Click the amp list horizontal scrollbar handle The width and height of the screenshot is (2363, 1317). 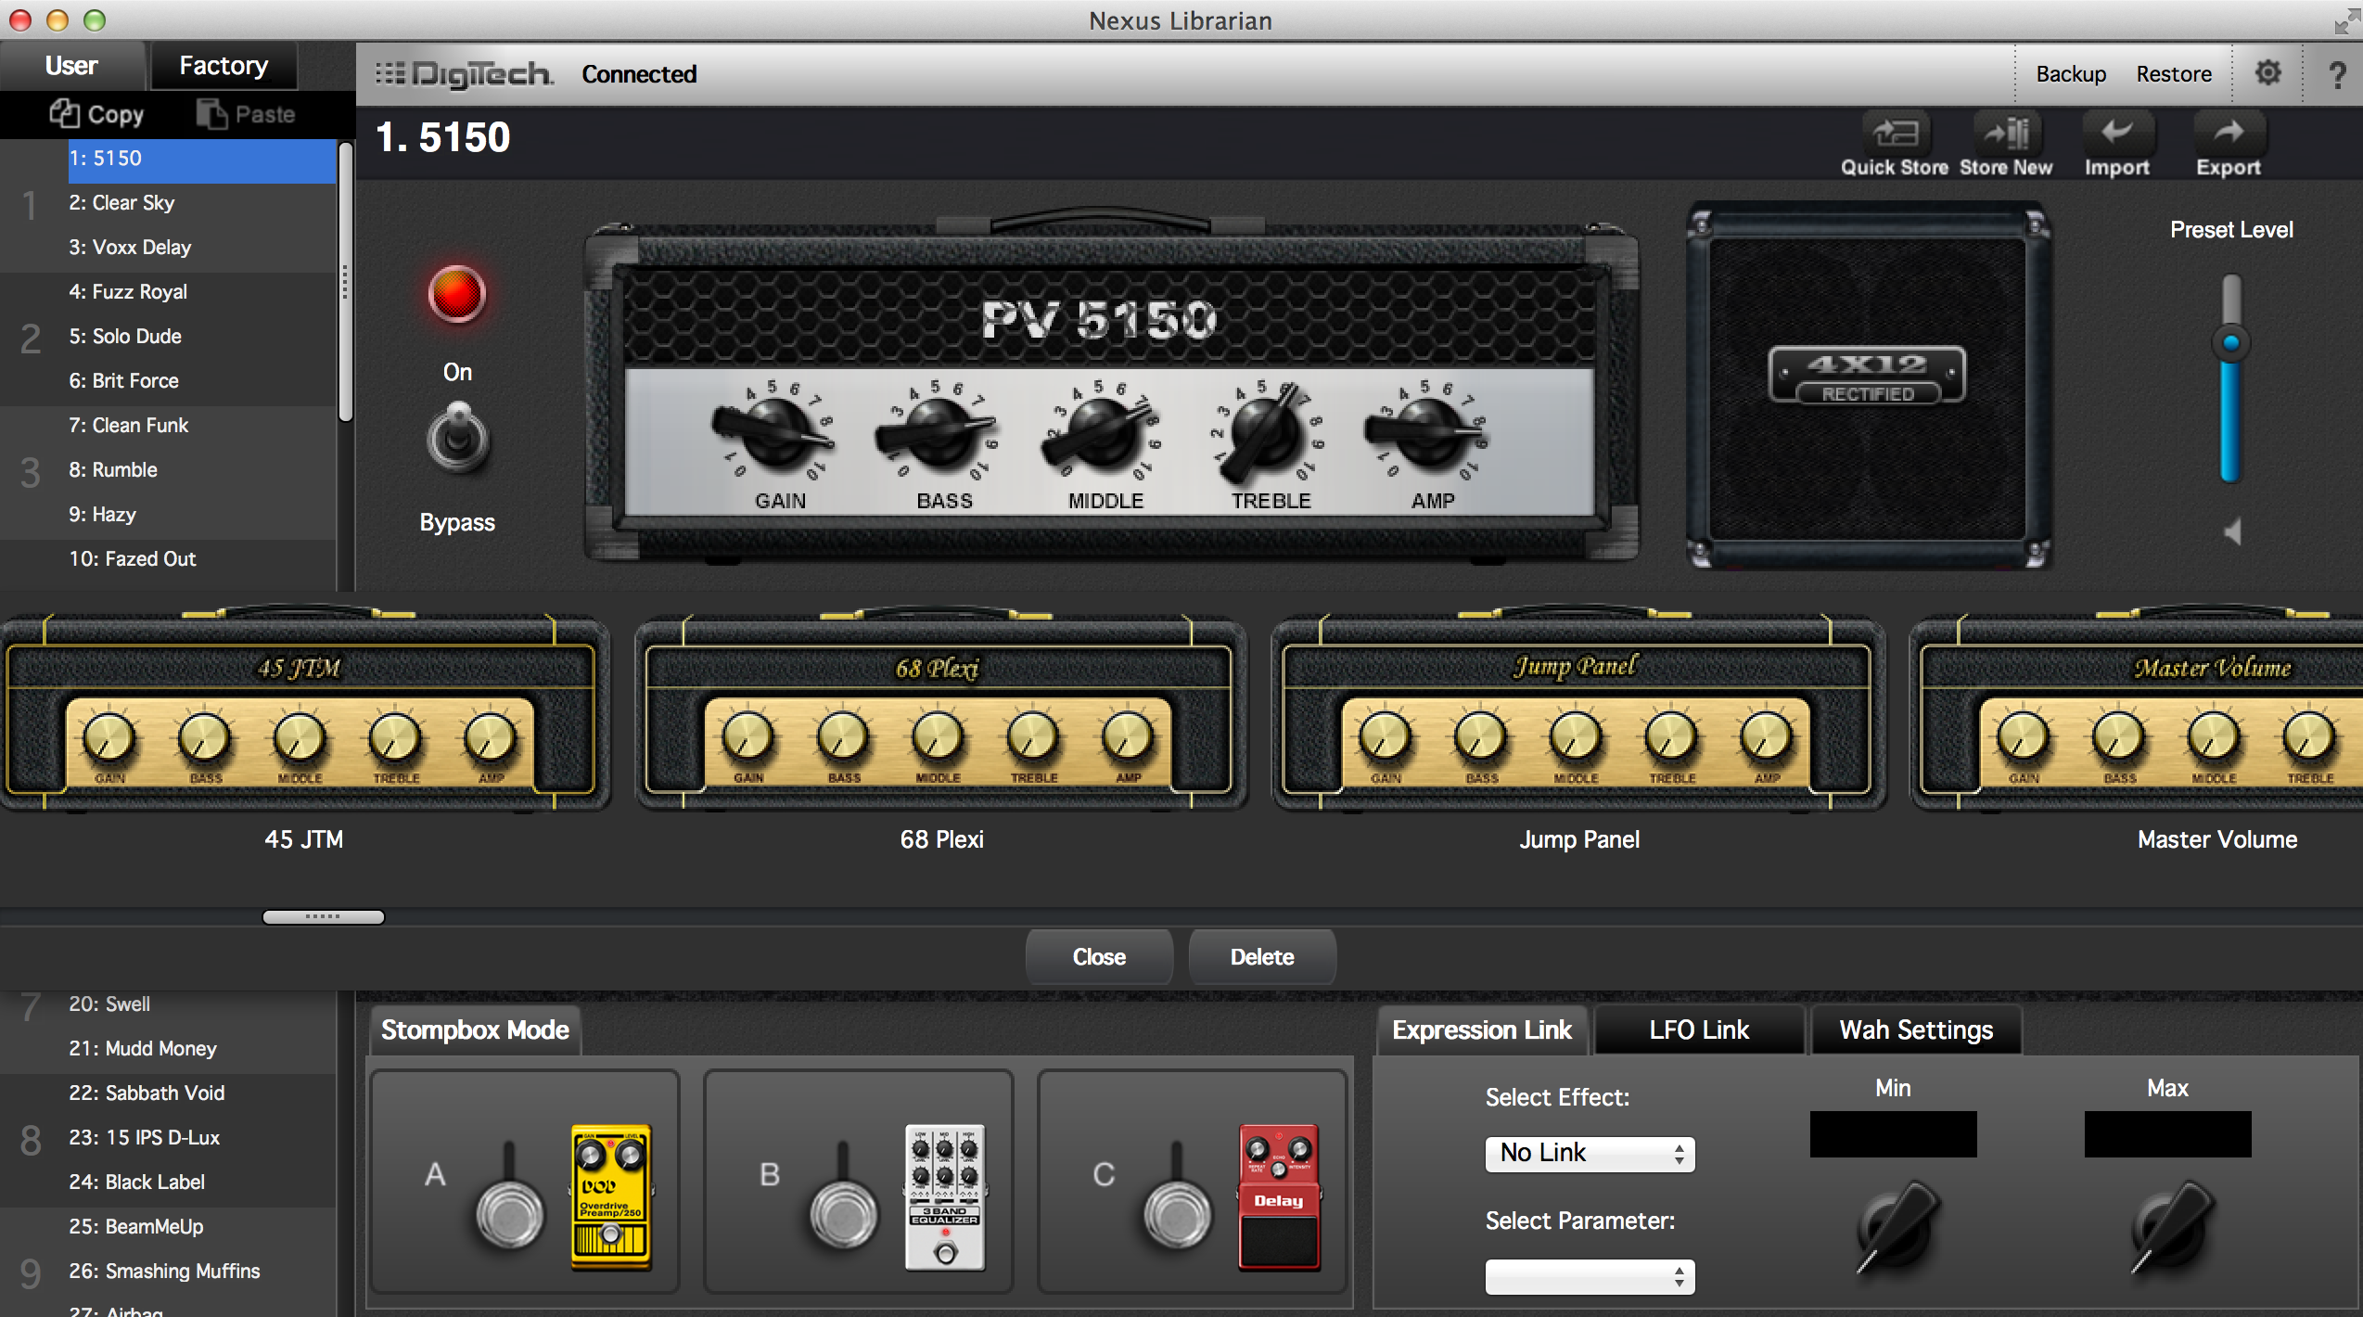[323, 916]
